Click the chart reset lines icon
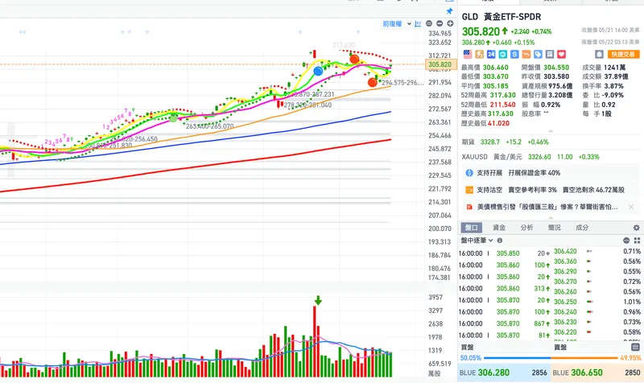 429,24
